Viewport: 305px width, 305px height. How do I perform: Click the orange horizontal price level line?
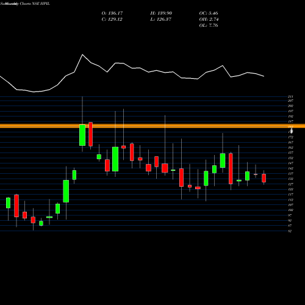[152, 126]
